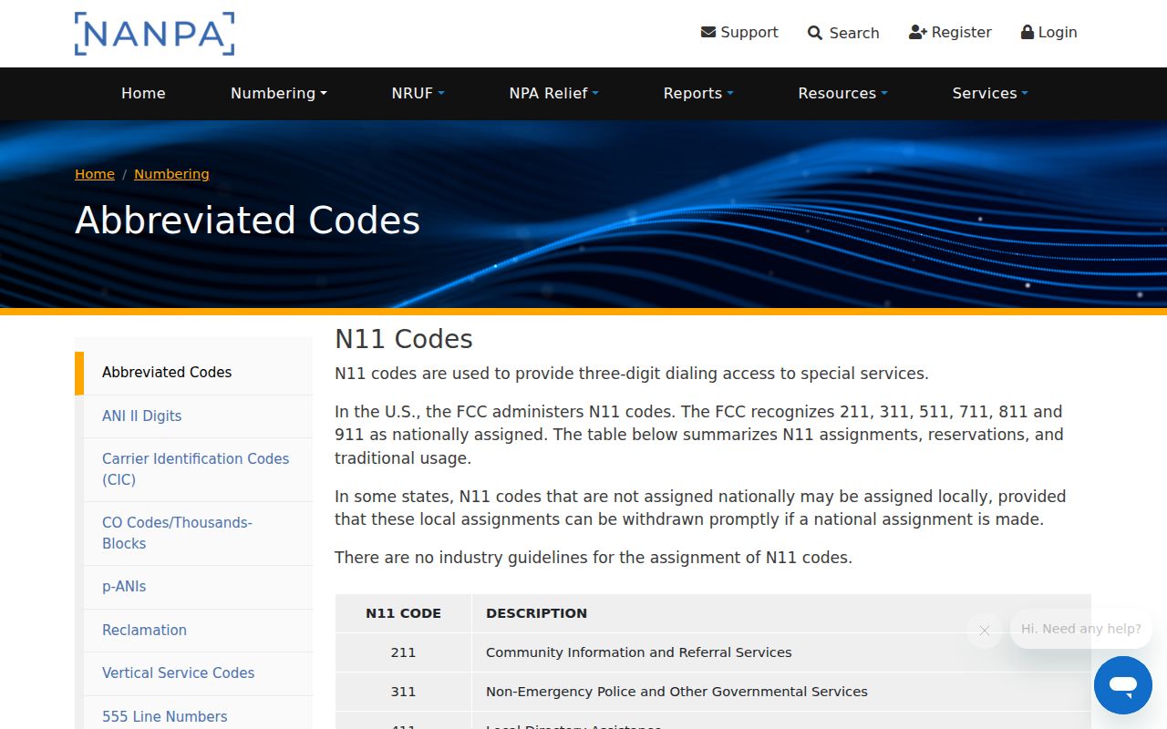Click the Support envelope icon
Screen dimensions: 1167x729
tap(708, 32)
